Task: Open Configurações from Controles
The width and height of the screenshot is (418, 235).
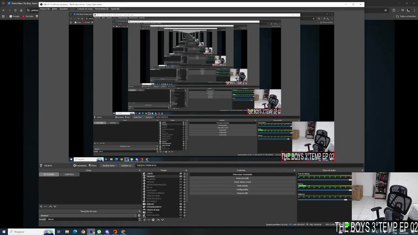Action: [x=242, y=189]
